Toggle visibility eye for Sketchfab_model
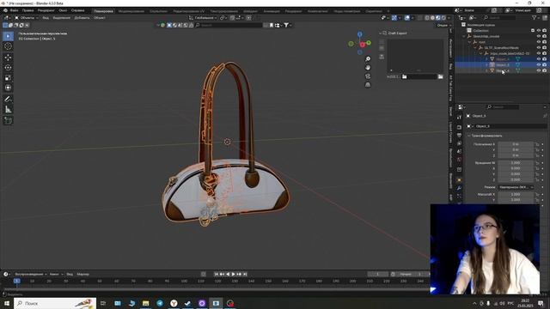This screenshot has height=309, width=550. pyautogui.click(x=539, y=36)
